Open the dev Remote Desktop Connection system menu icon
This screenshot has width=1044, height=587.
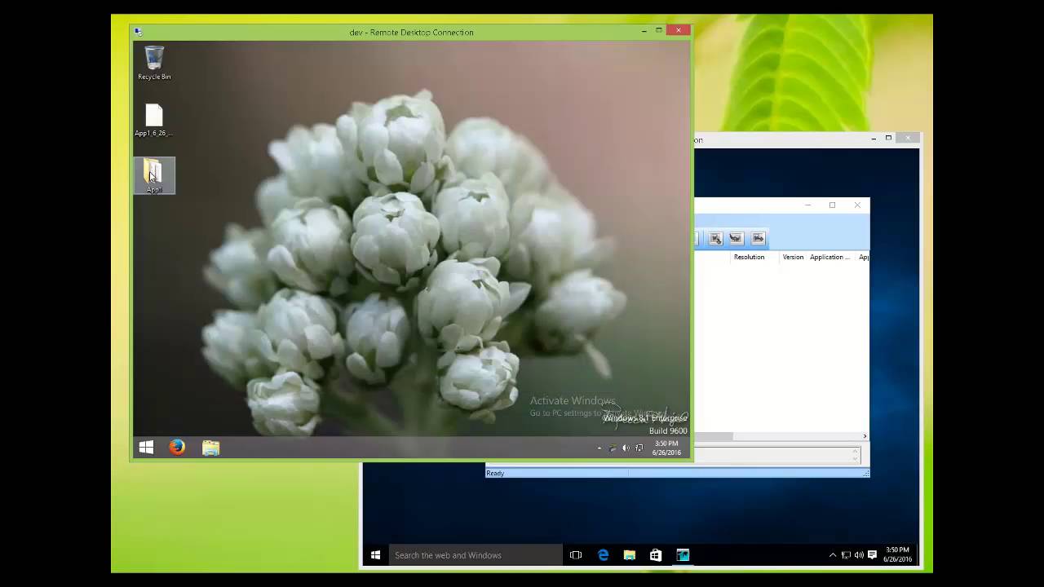(139, 32)
